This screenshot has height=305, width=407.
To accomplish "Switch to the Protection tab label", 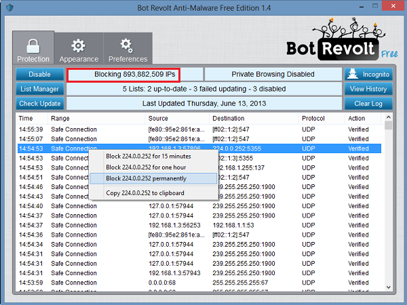I will click(x=33, y=59).
